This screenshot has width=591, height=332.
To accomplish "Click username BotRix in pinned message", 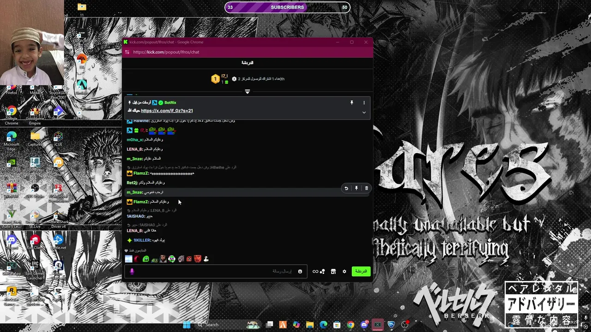I will coord(170,103).
